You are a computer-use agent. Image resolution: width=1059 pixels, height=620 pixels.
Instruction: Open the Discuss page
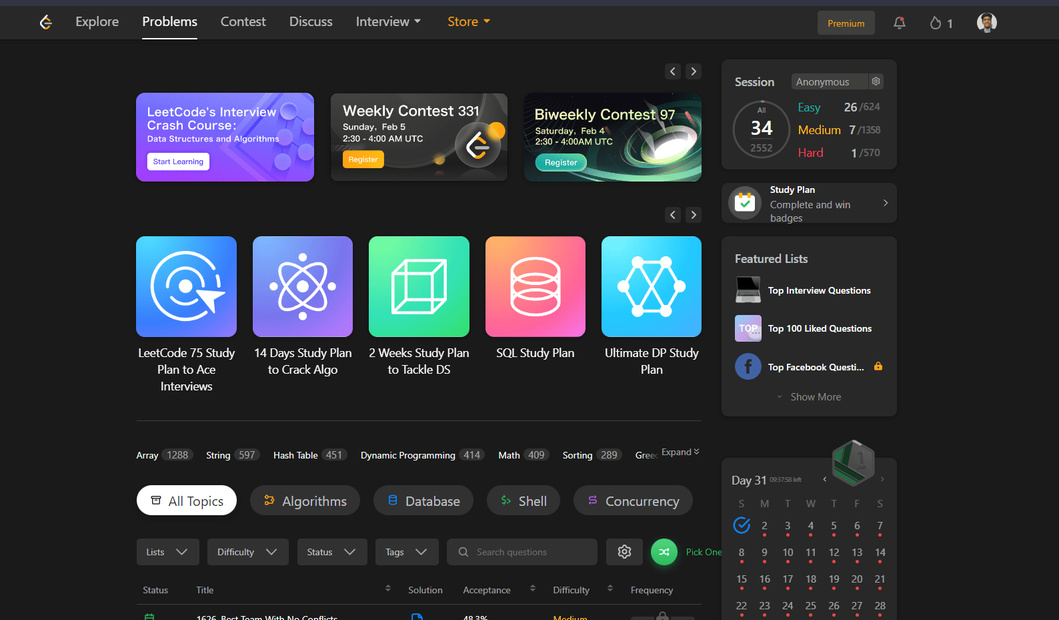coord(311,22)
